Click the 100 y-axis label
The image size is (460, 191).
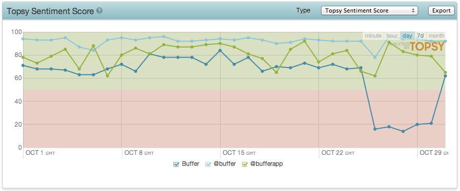(16, 32)
